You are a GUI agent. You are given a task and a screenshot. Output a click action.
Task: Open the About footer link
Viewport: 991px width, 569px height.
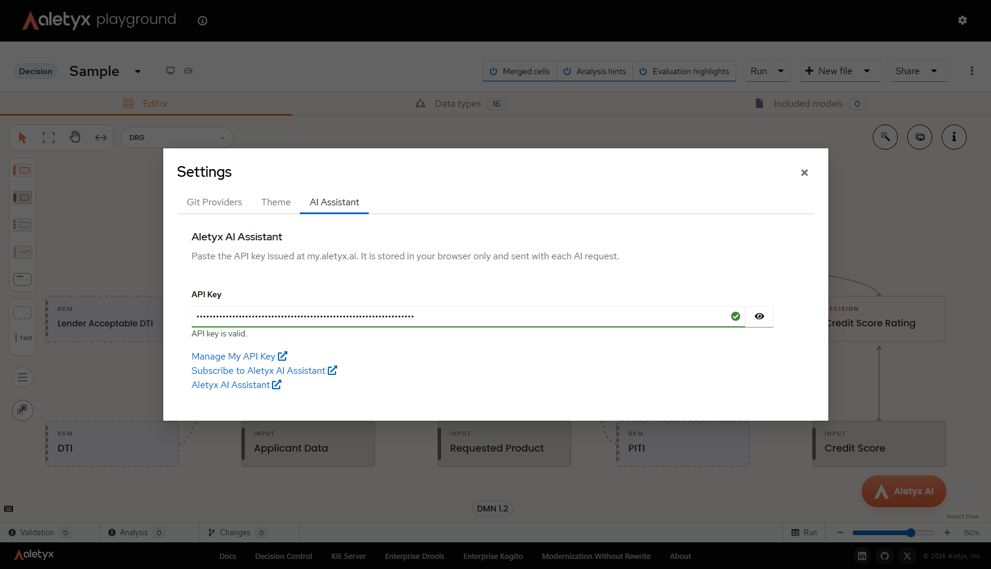pyautogui.click(x=680, y=556)
